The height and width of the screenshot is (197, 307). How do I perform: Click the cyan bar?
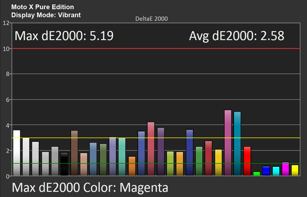276,171
